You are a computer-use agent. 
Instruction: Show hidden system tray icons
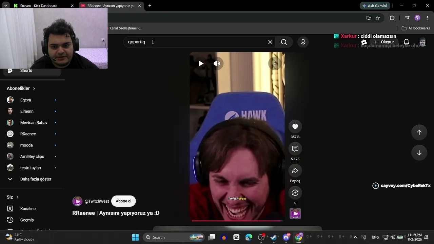coord(355,237)
